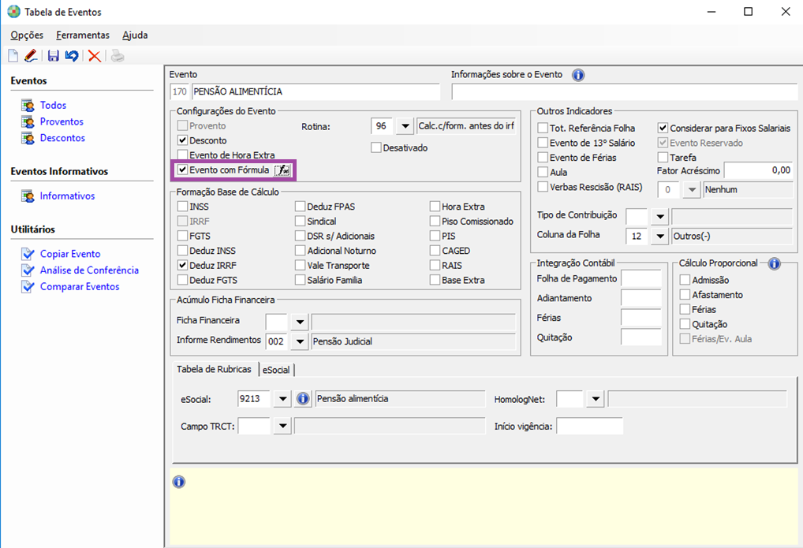Click info icon in the yellow note area
Viewport: 803px width, 548px height.
point(179,482)
